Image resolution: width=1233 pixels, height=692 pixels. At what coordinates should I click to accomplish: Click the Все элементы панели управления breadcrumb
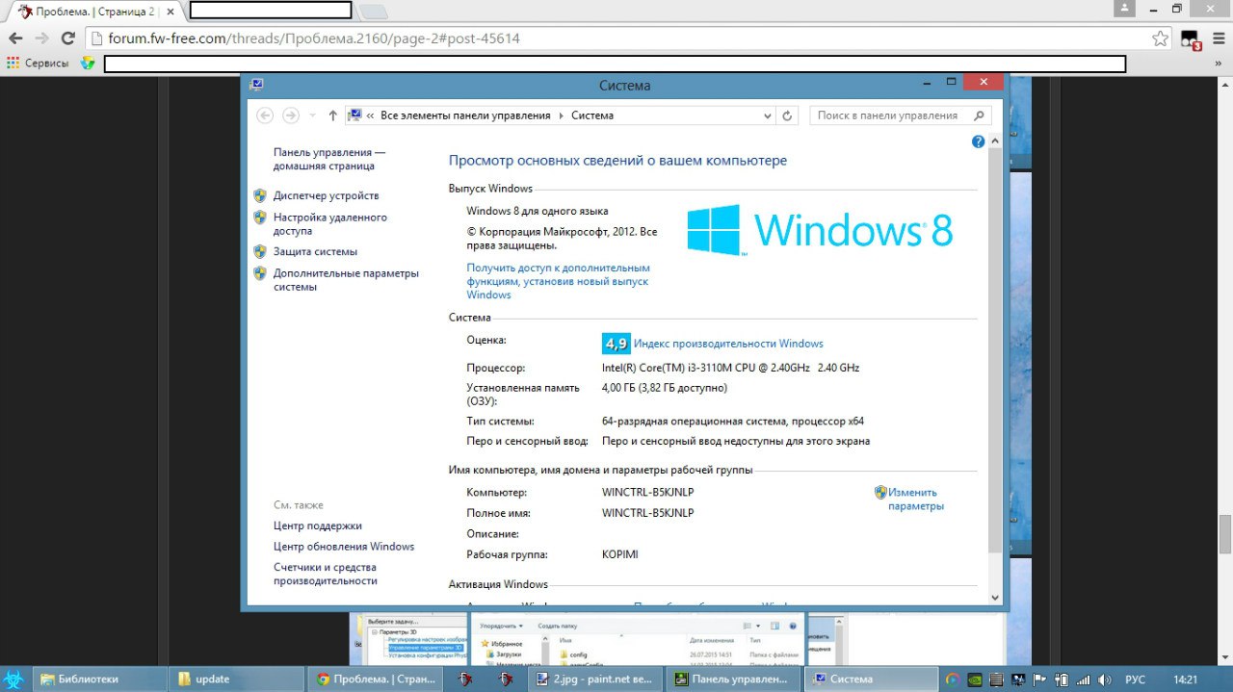465,115
